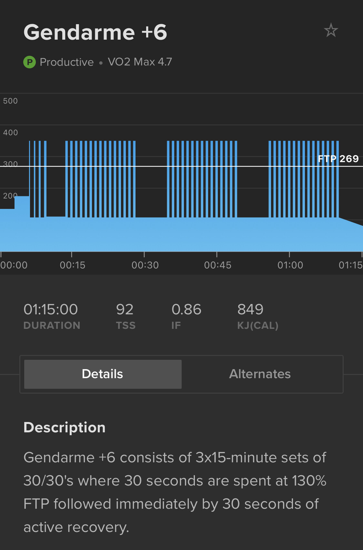Open the Alternates tab
The width and height of the screenshot is (363, 550).
(x=260, y=374)
